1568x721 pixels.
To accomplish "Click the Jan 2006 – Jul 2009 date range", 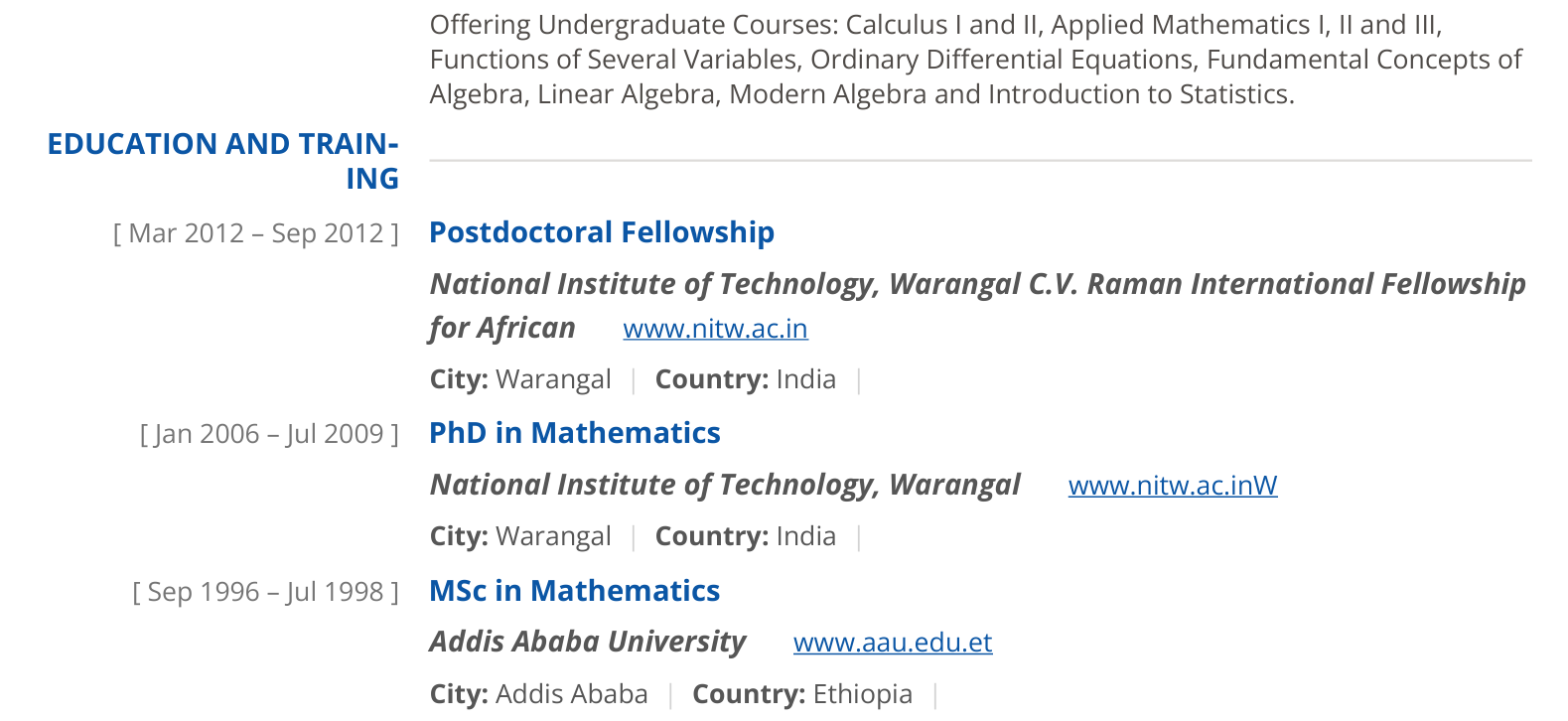I will pyautogui.click(x=269, y=434).
